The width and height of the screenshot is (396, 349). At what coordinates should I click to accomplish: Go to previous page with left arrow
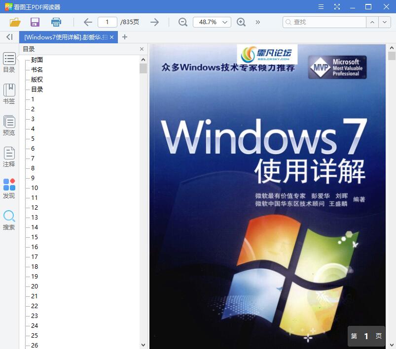coord(88,22)
